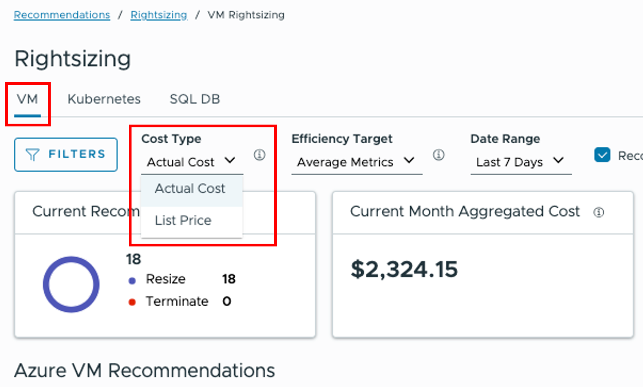Switch to the Kubernetes tab

tap(104, 99)
